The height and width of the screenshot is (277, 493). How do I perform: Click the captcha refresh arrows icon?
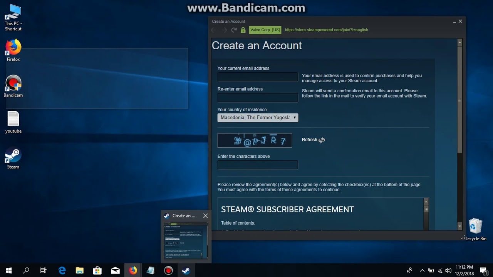coord(322,140)
